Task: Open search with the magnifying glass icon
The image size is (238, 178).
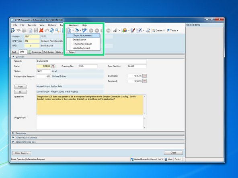Action: (x=57, y=30)
